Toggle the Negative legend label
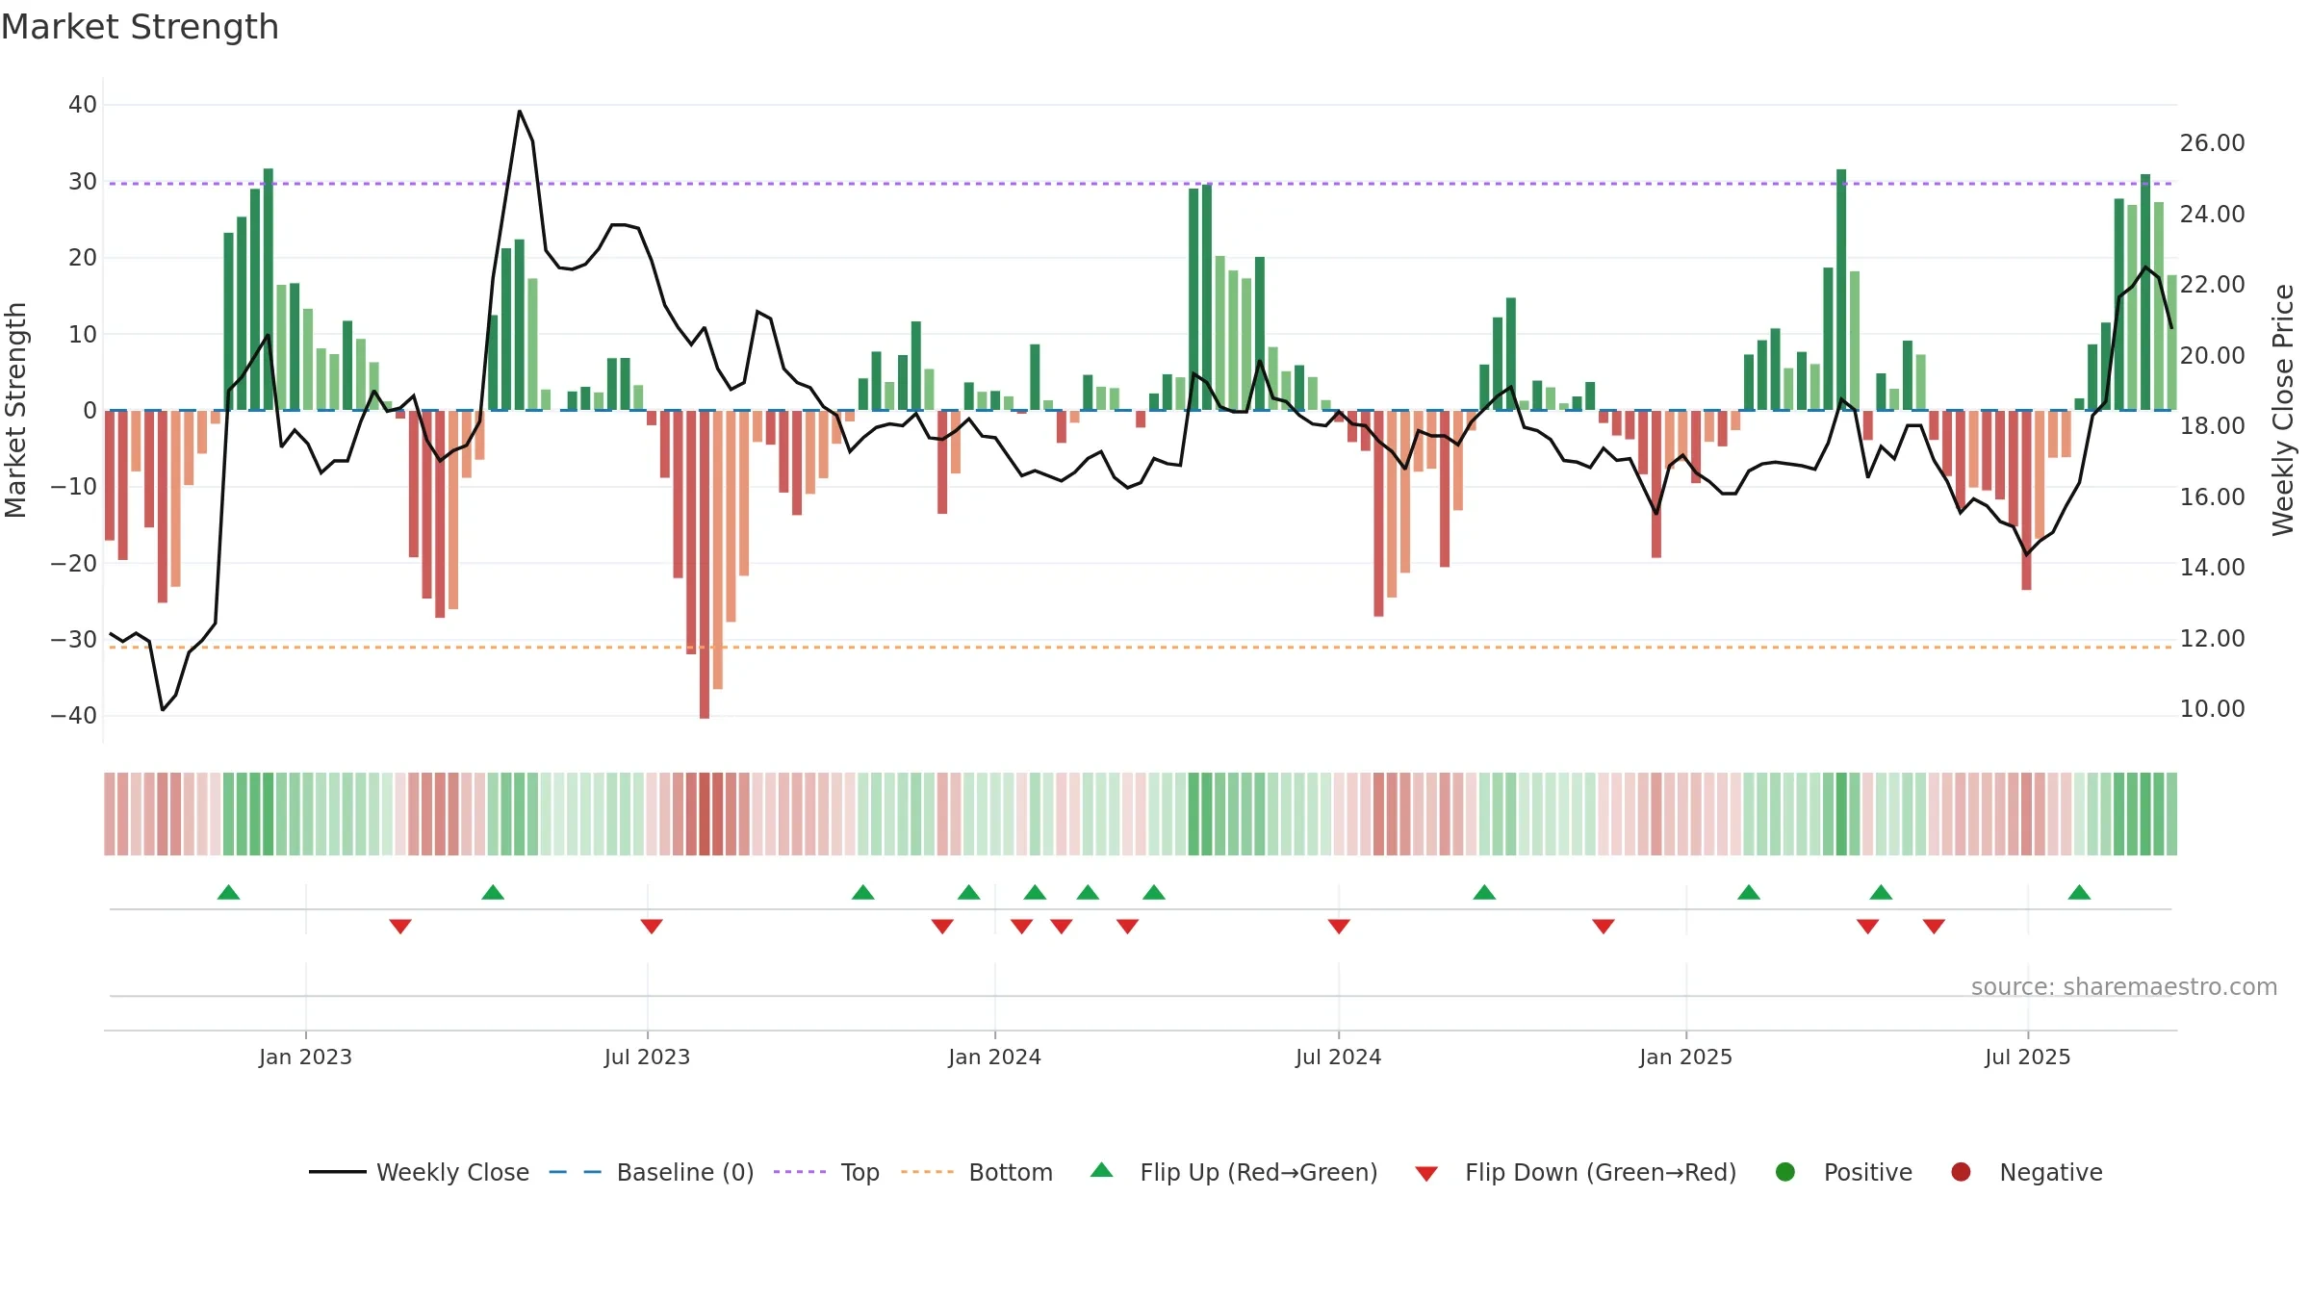The height and width of the screenshot is (1299, 2310). pos(2051,1172)
